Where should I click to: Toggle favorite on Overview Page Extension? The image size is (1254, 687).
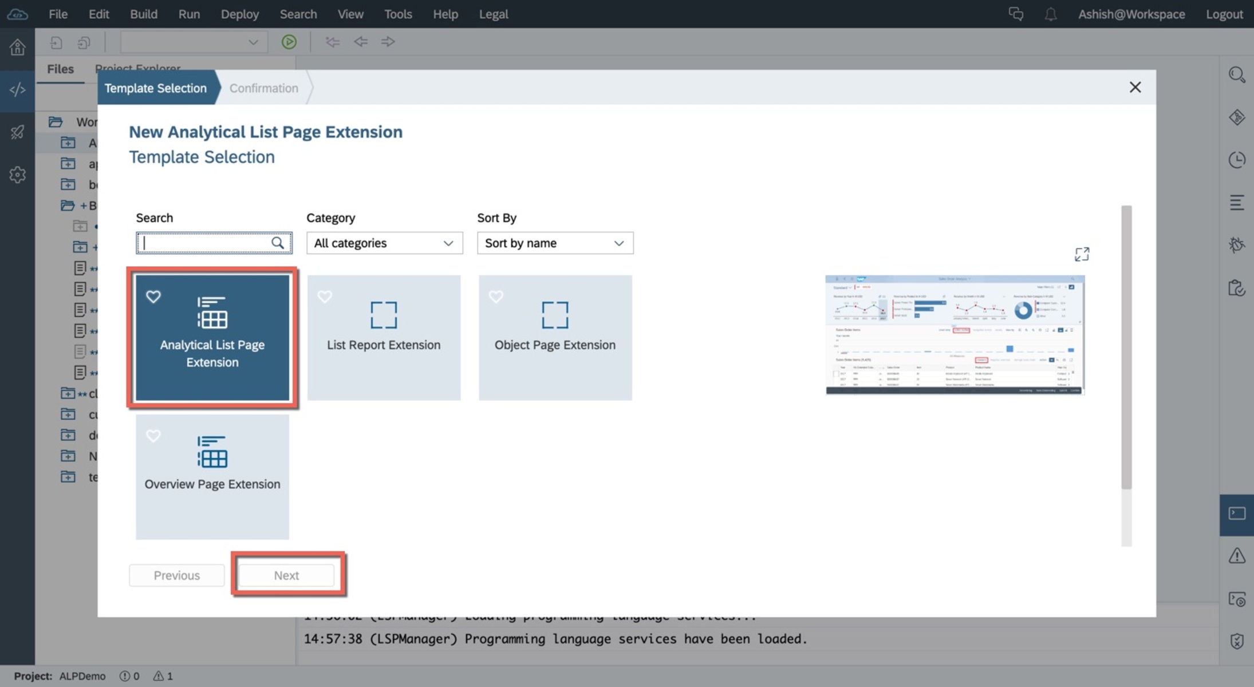click(x=153, y=434)
